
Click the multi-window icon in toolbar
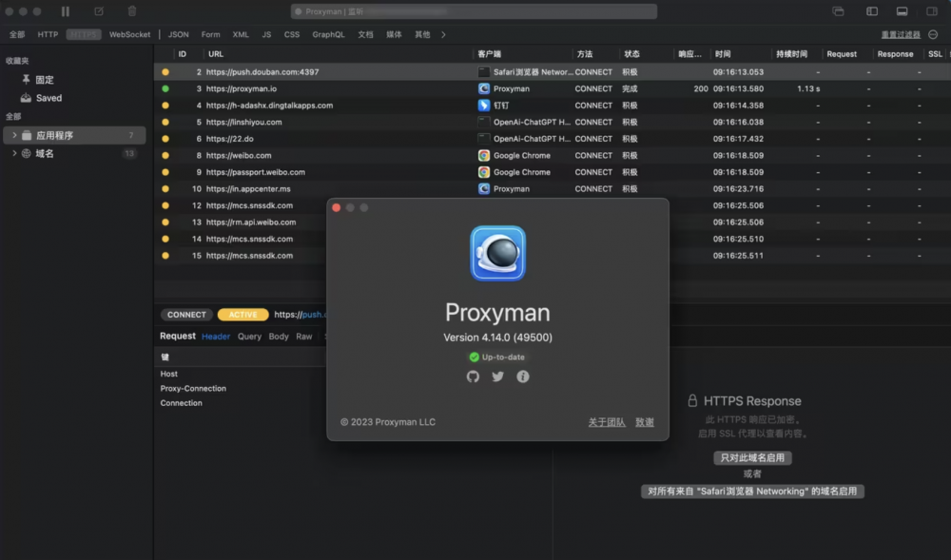point(838,10)
